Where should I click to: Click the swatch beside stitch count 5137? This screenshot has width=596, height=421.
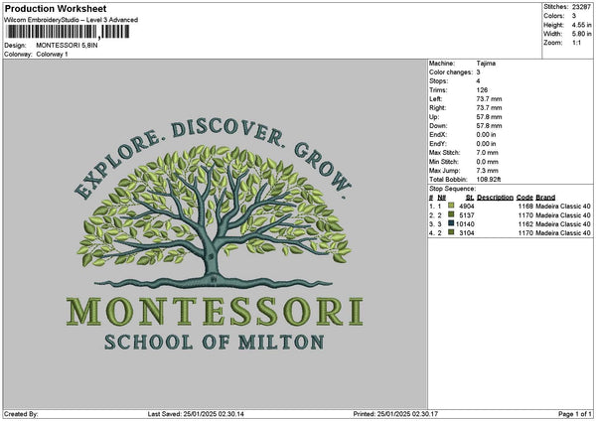tap(451, 214)
